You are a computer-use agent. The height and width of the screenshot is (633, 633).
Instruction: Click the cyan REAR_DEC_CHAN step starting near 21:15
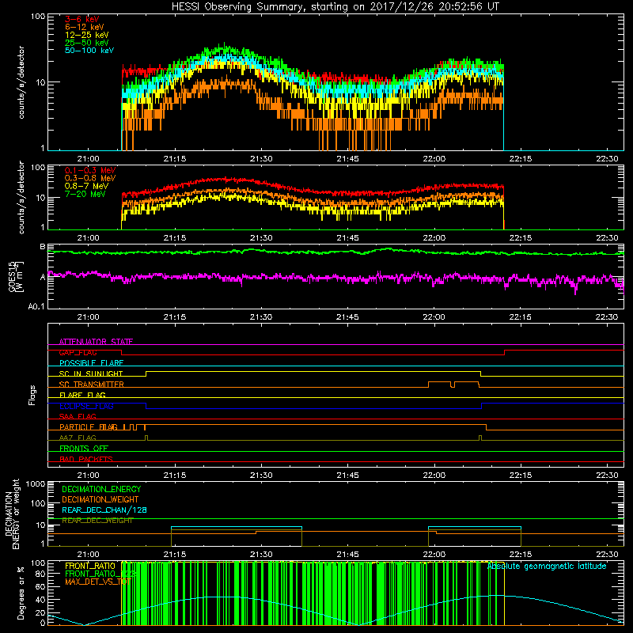tap(236, 527)
